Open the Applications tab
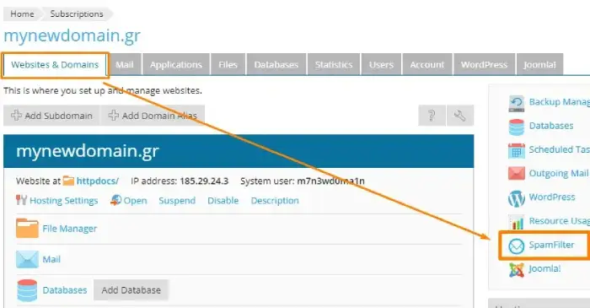590x308 pixels. [175, 65]
